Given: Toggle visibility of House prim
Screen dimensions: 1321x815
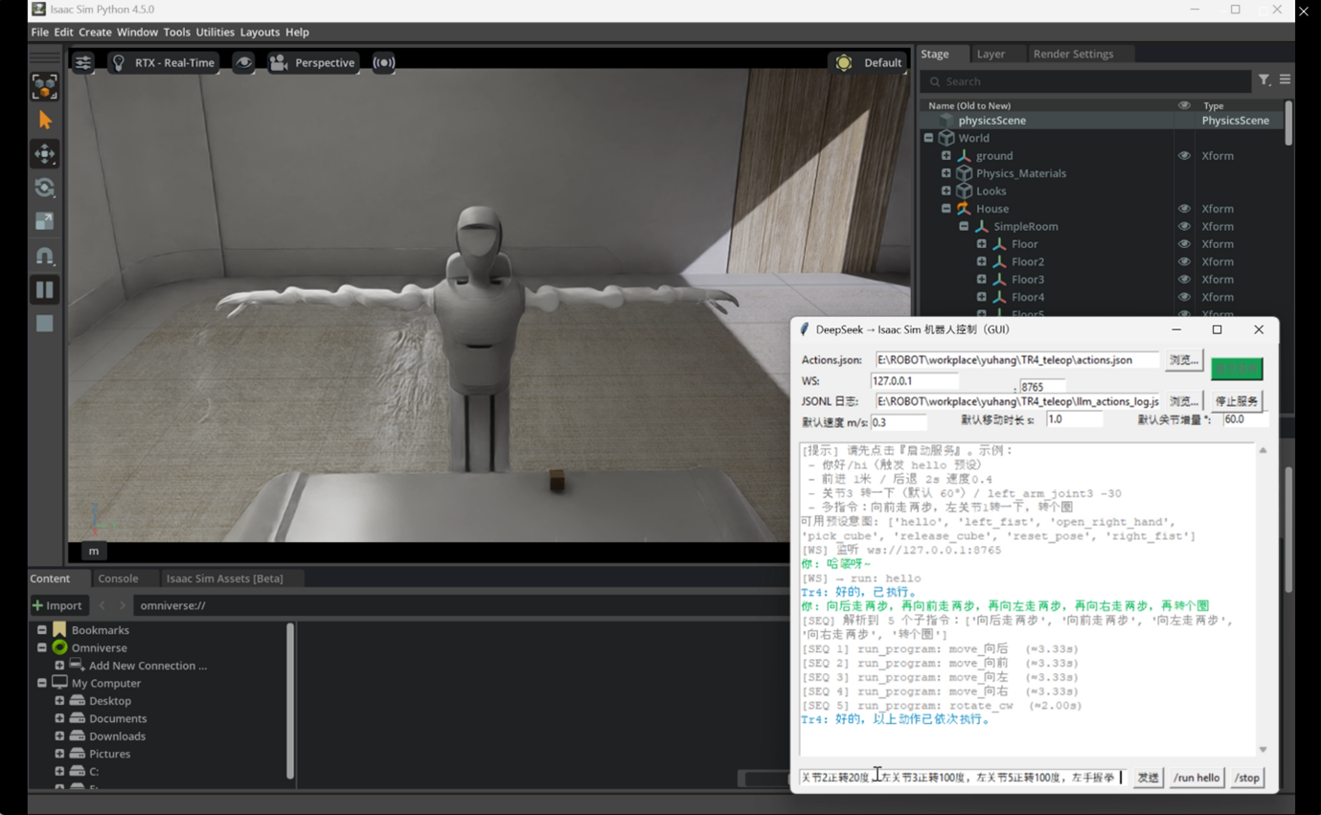Looking at the screenshot, I should pyautogui.click(x=1184, y=209).
